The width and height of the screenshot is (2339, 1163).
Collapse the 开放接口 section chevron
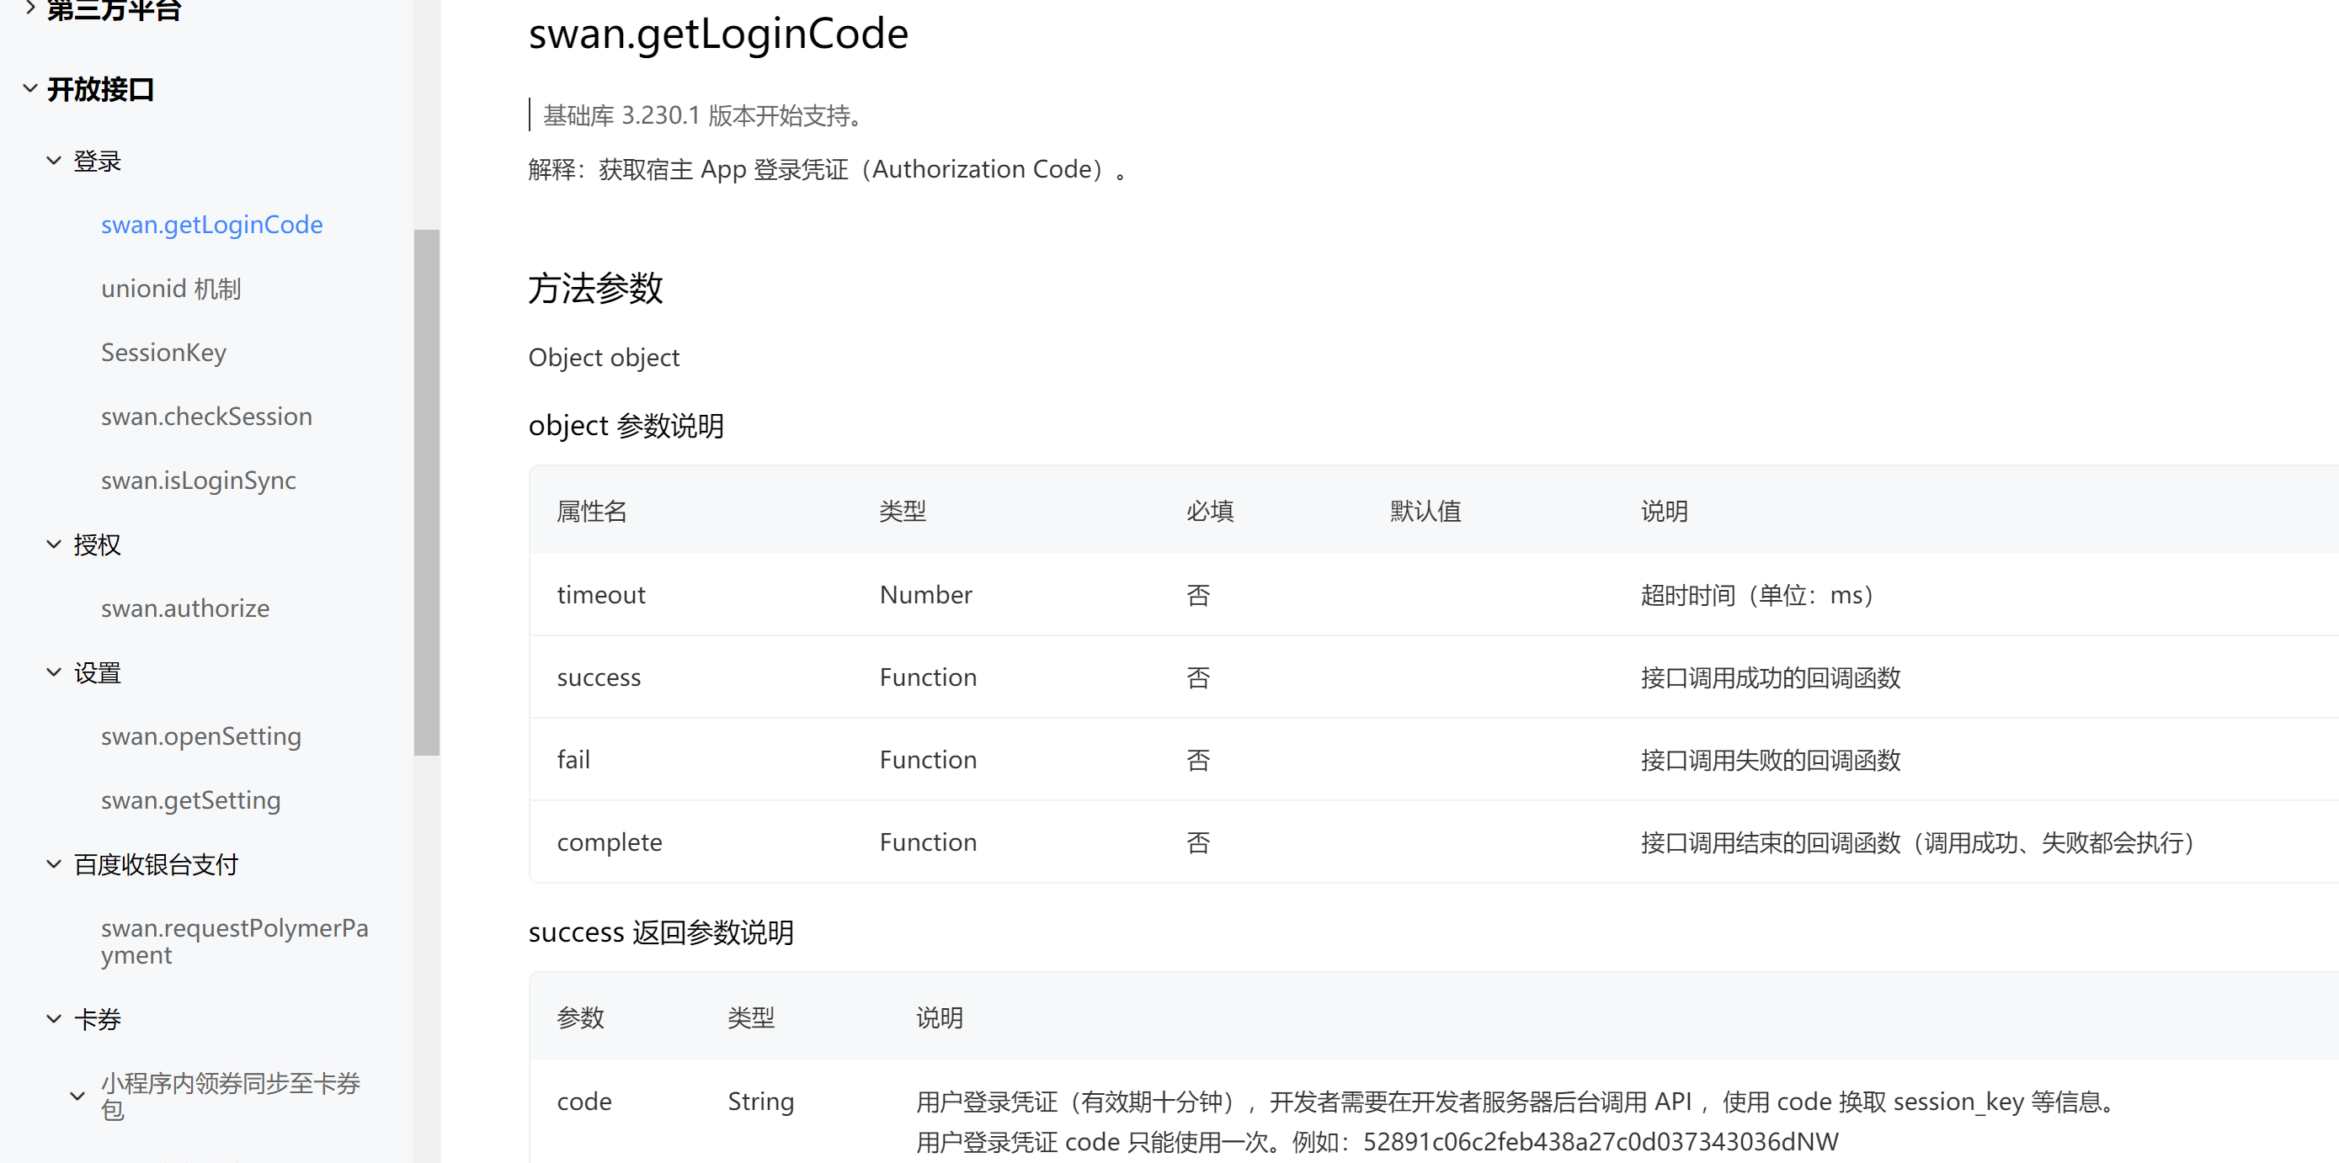click(30, 88)
